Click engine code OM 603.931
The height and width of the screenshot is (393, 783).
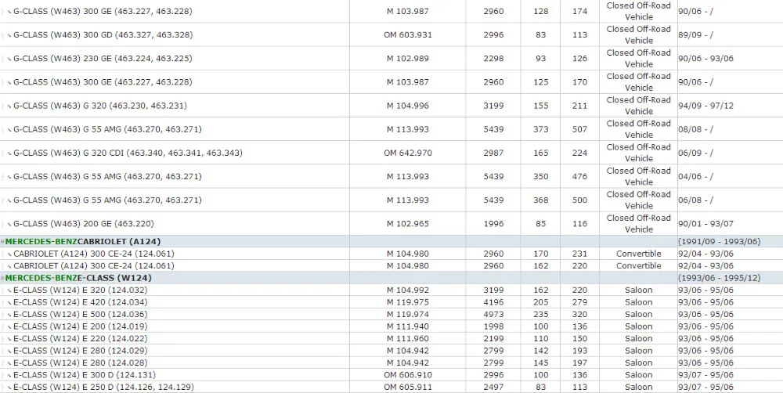[x=407, y=35]
